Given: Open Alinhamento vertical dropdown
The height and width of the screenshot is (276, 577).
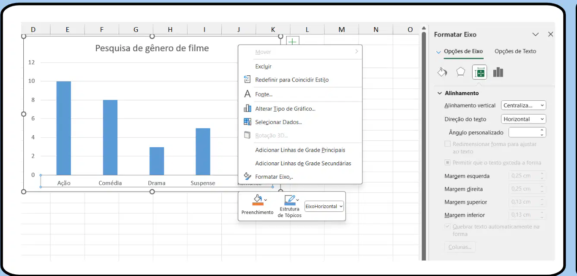Looking at the screenshot, I should tap(523, 105).
